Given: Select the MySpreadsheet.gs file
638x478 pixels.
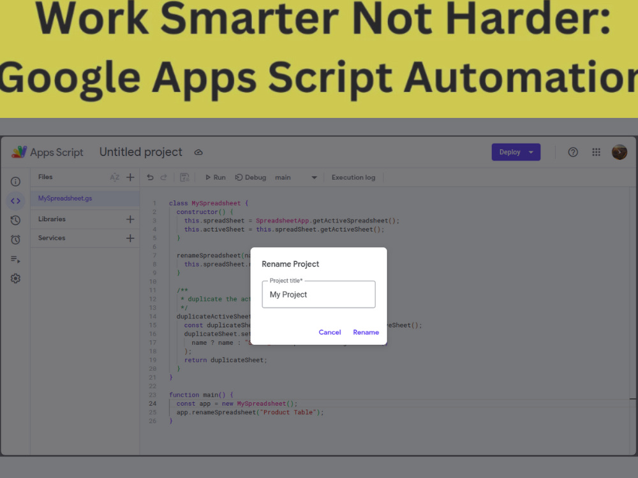Looking at the screenshot, I should click(85, 198).
